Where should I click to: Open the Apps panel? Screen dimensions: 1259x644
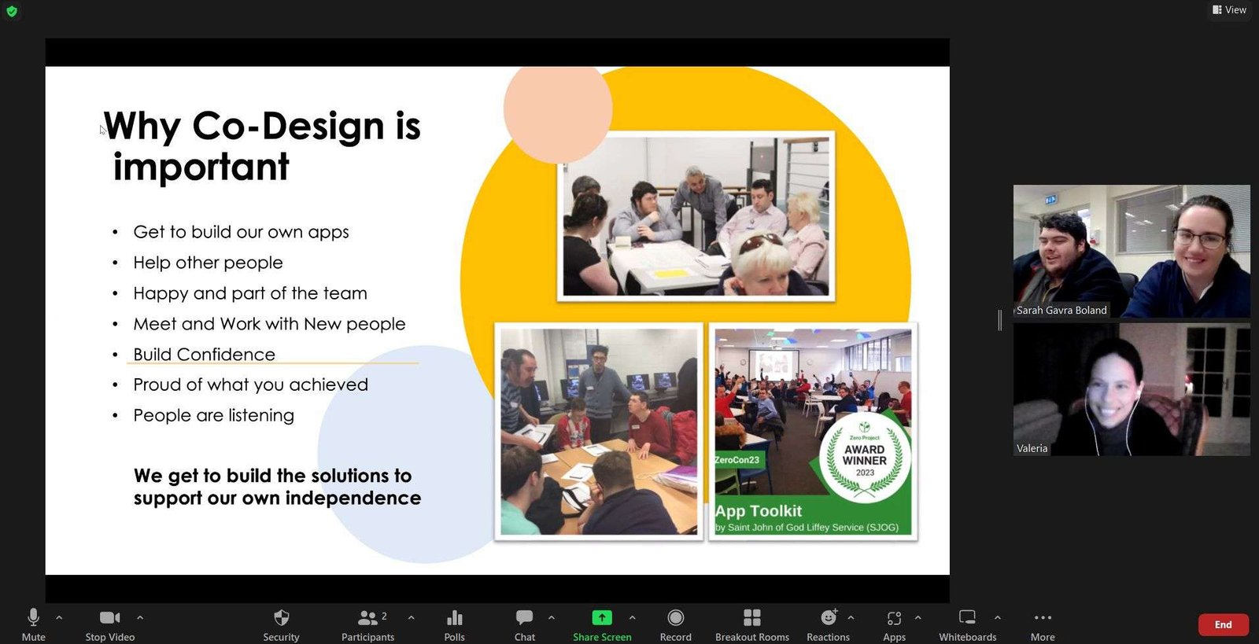pos(894,624)
